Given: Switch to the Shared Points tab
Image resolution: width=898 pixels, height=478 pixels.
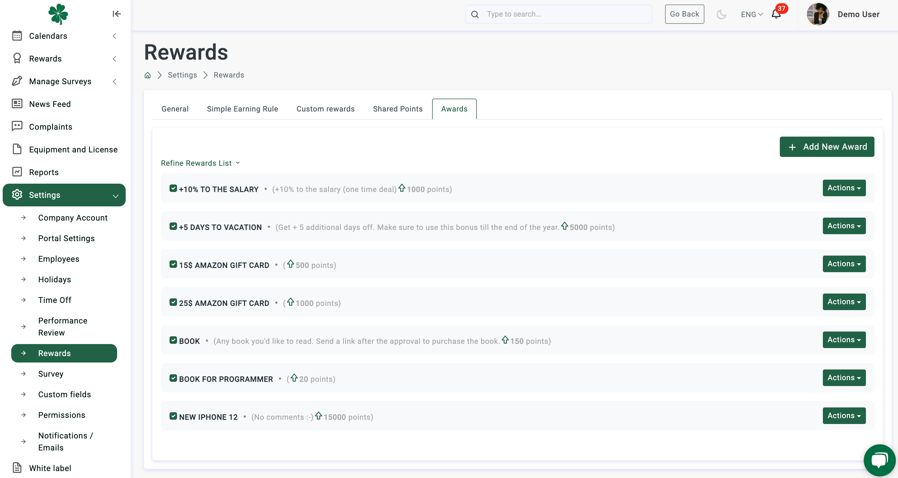Looking at the screenshot, I should point(398,109).
